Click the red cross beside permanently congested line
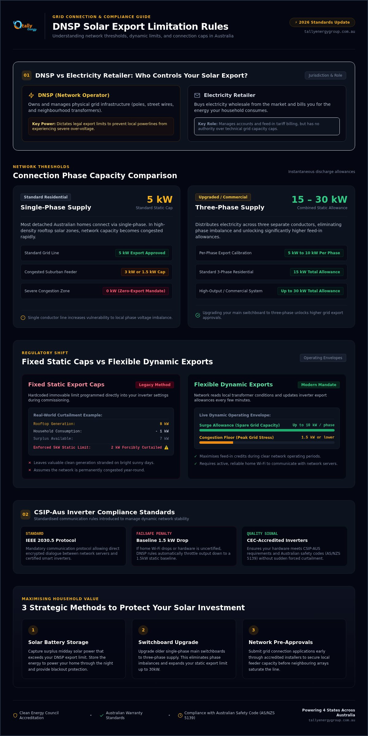 (30, 470)
